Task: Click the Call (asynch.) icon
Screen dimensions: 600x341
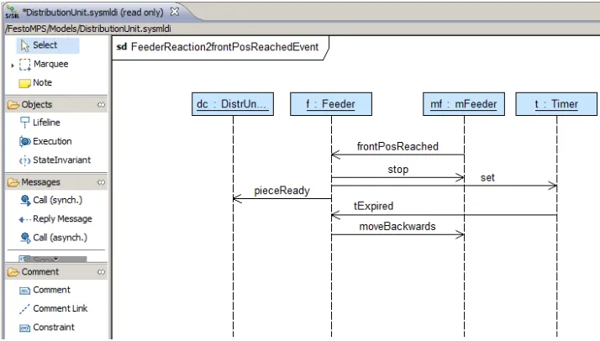Action: pyautogui.click(x=25, y=238)
